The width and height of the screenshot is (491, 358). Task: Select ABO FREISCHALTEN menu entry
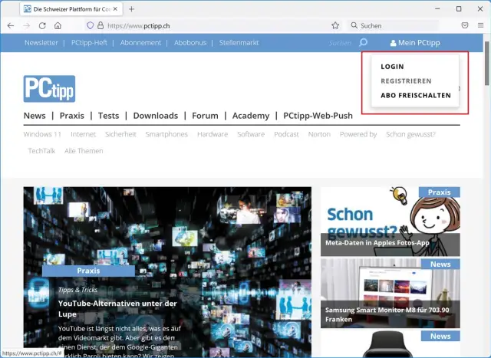tap(416, 95)
